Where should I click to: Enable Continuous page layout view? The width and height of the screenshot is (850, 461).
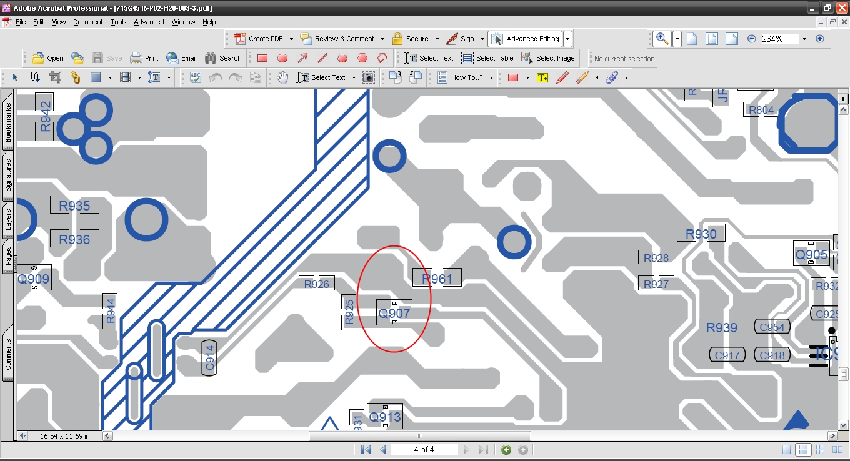click(x=804, y=450)
